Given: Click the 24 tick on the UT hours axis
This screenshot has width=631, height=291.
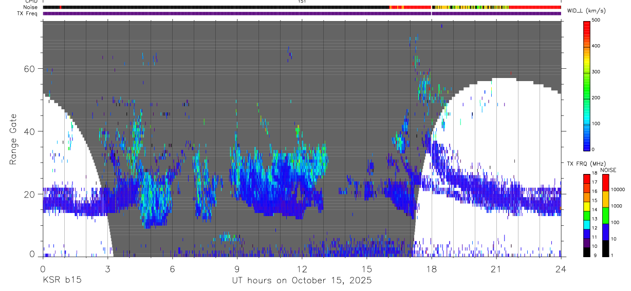Looking at the screenshot, I should (x=561, y=268).
